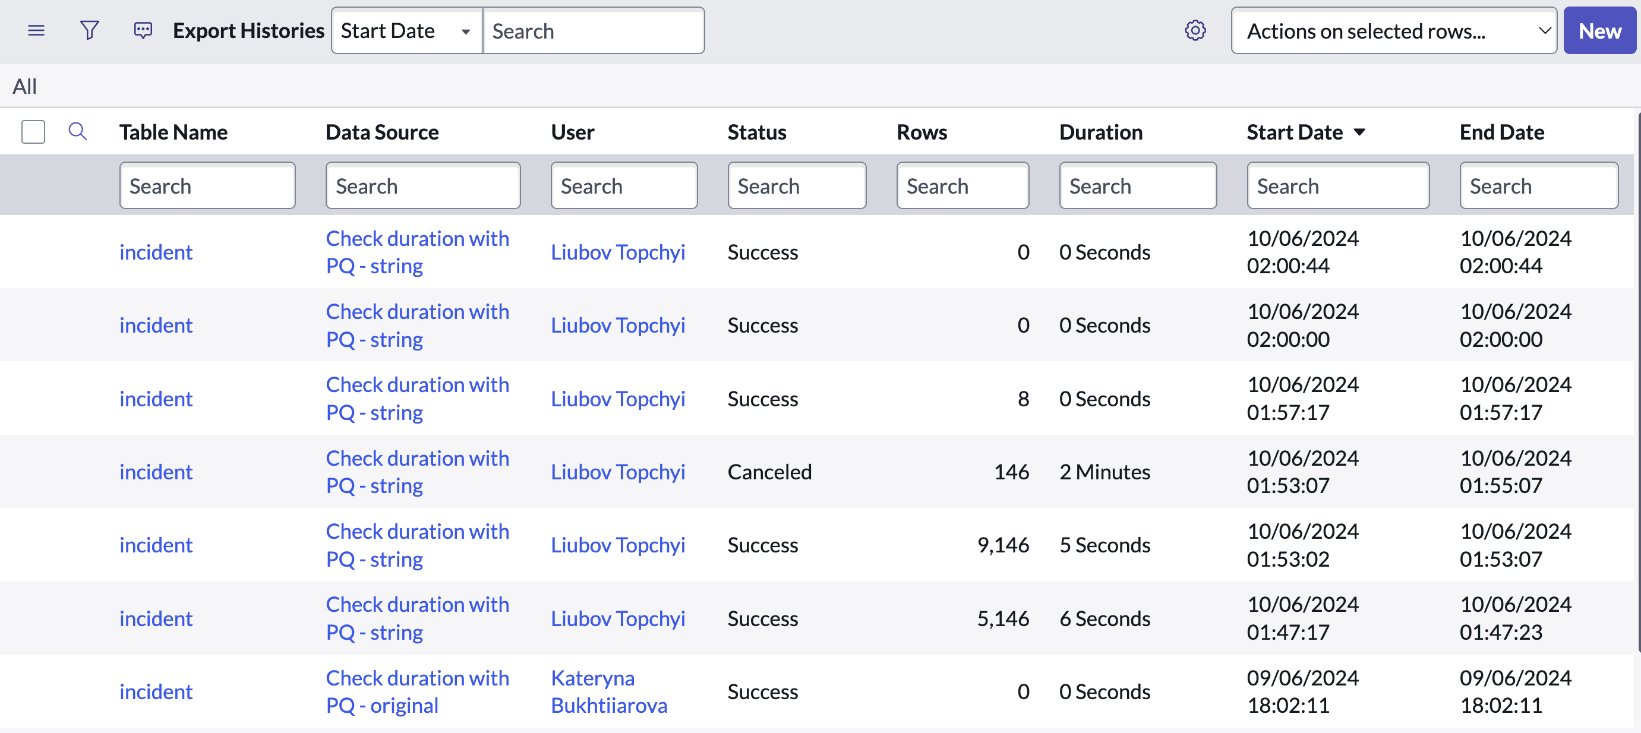Viewport: 1641px width, 733px height.
Task: Click the Status column header
Action: click(757, 132)
